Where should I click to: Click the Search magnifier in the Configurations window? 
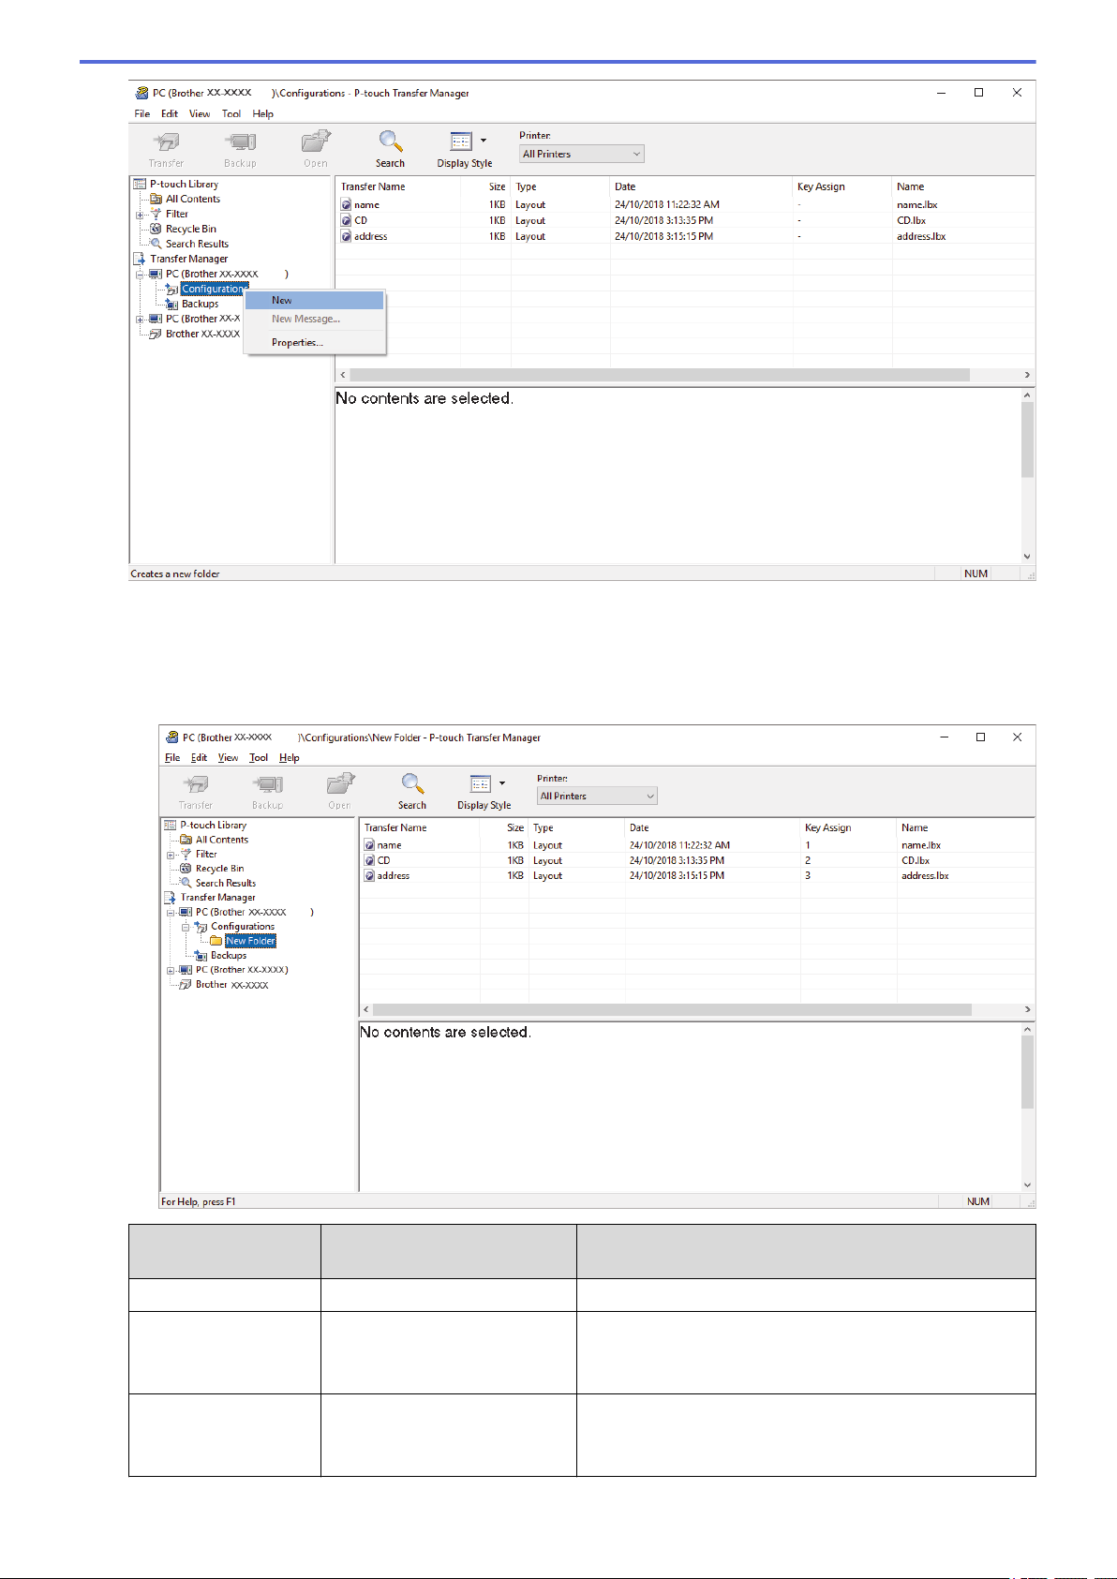(x=391, y=142)
